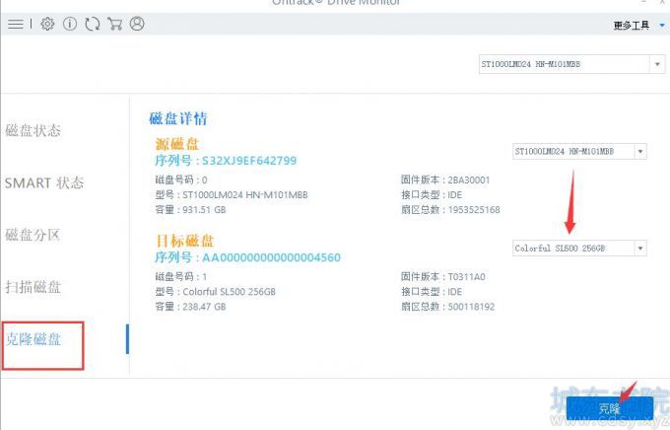The image size is (670, 430).
Task: Click the source 接口类型 : IDE line
Action: [x=432, y=194]
